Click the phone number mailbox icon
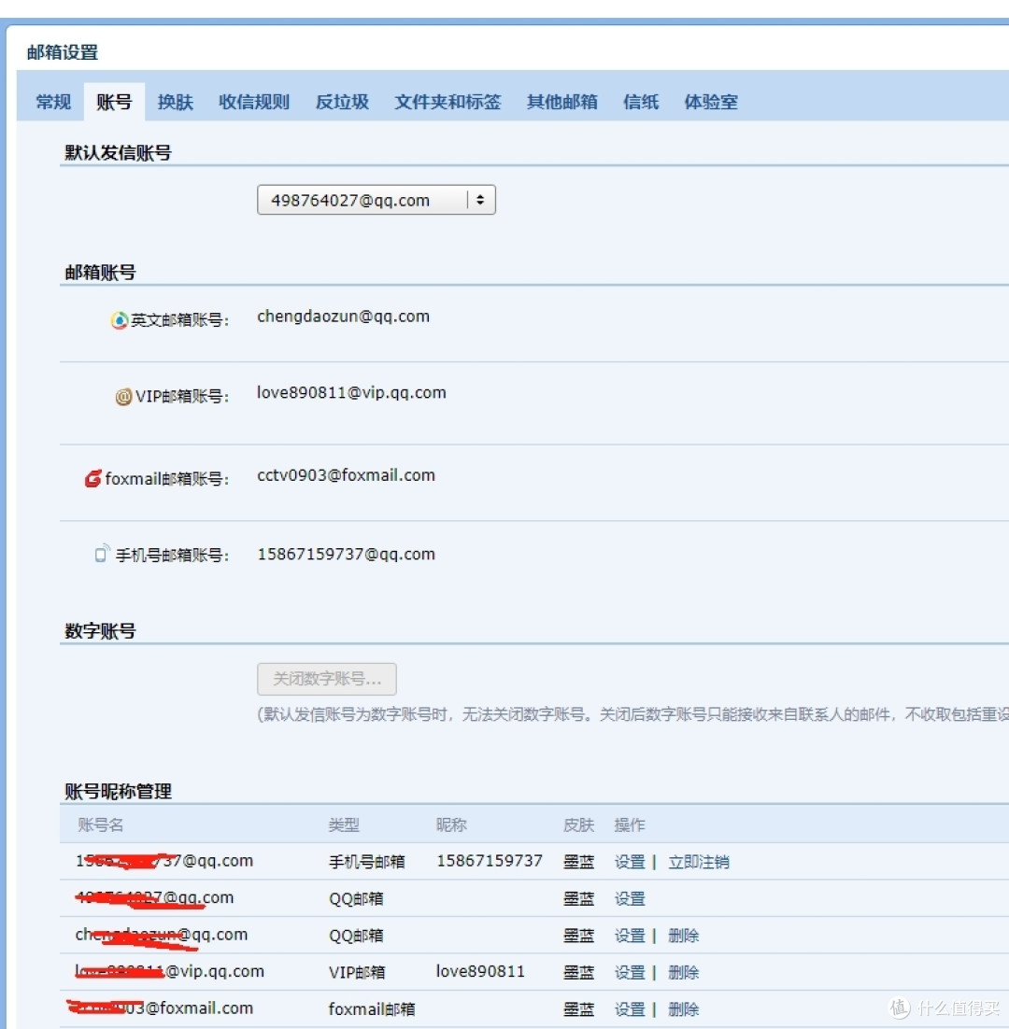This screenshot has width=1009, height=1029. [102, 554]
